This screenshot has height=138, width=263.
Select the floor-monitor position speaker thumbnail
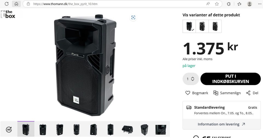pyautogui.click(x=127, y=130)
